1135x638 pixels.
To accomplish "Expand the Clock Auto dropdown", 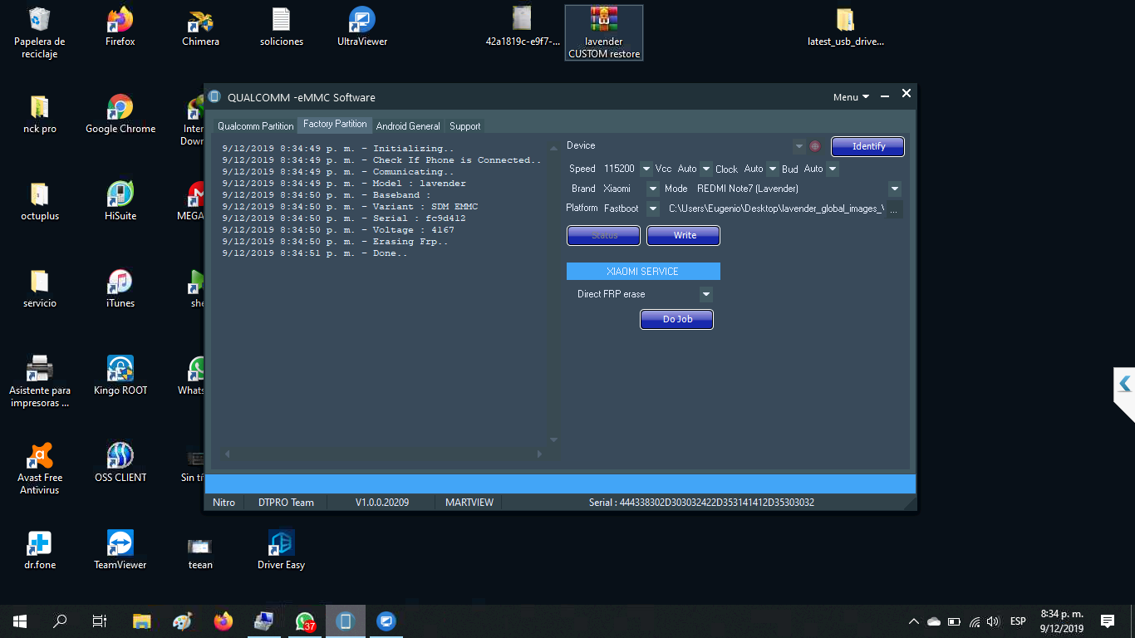I will (x=773, y=169).
